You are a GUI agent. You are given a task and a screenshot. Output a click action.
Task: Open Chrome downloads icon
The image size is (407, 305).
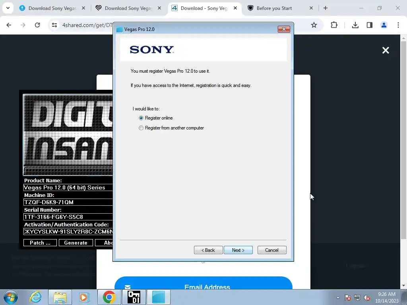tap(355, 25)
